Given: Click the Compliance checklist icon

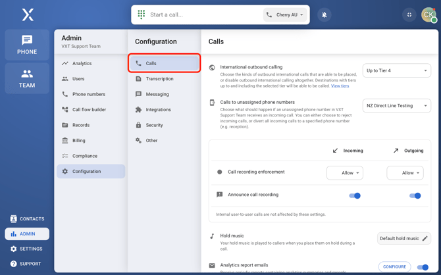Looking at the screenshot, I should pos(65,156).
